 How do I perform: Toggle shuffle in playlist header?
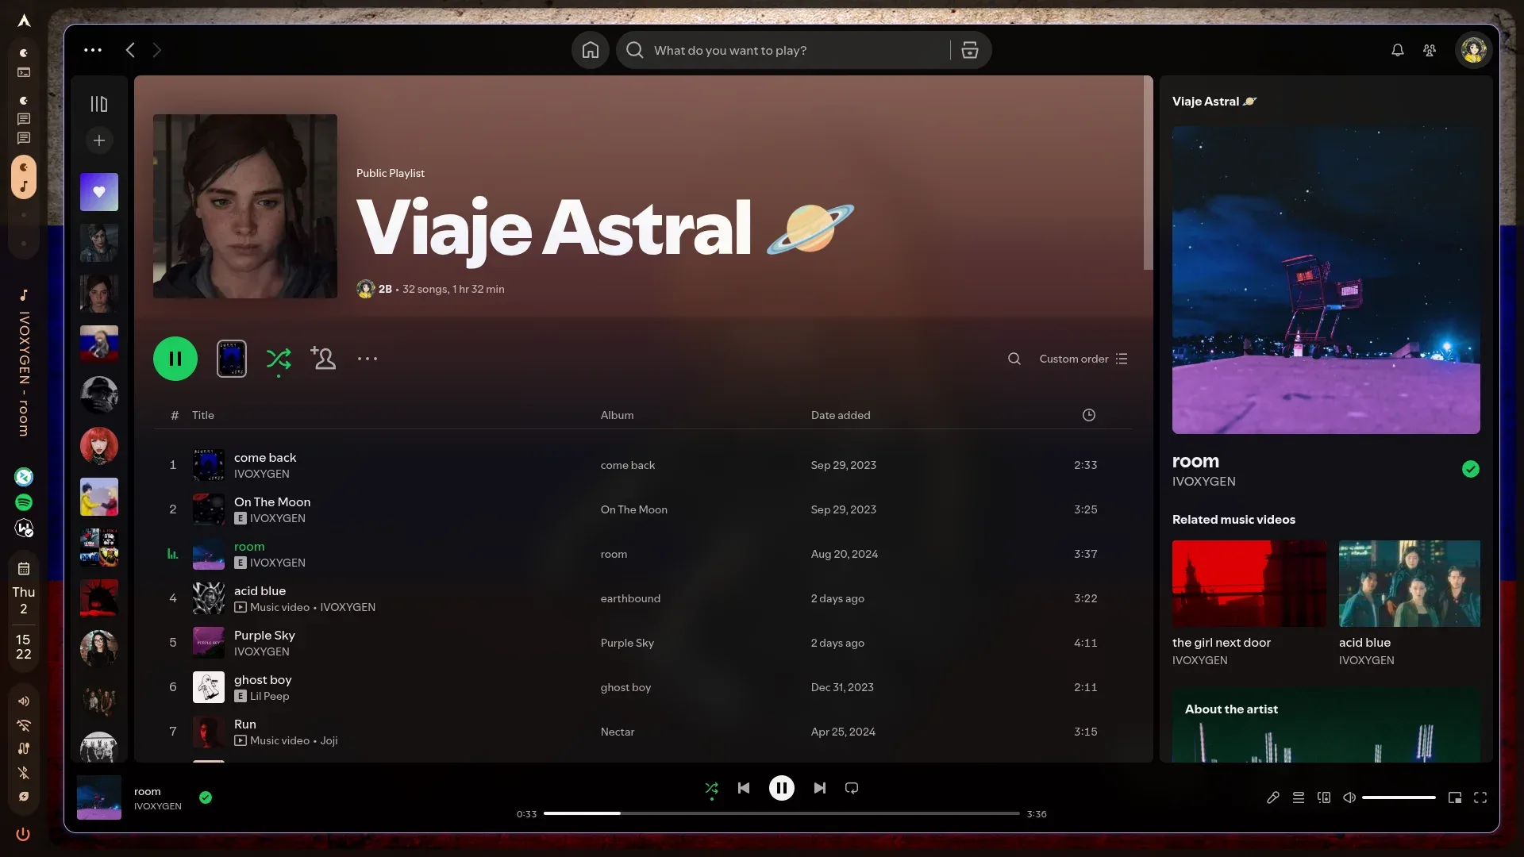point(278,359)
